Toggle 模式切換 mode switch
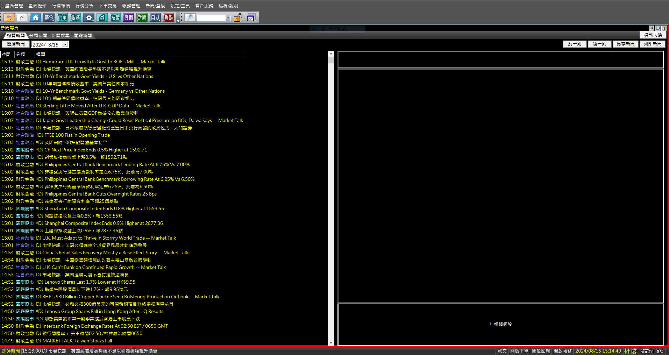669x355 pixels. [653, 35]
